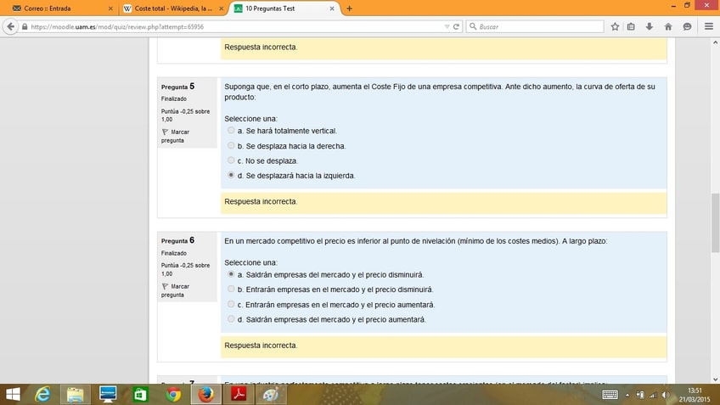This screenshot has height=405, width=720.
Task: Select b. Entrarán empresas y precio disminuirá
Action: click(x=231, y=289)
